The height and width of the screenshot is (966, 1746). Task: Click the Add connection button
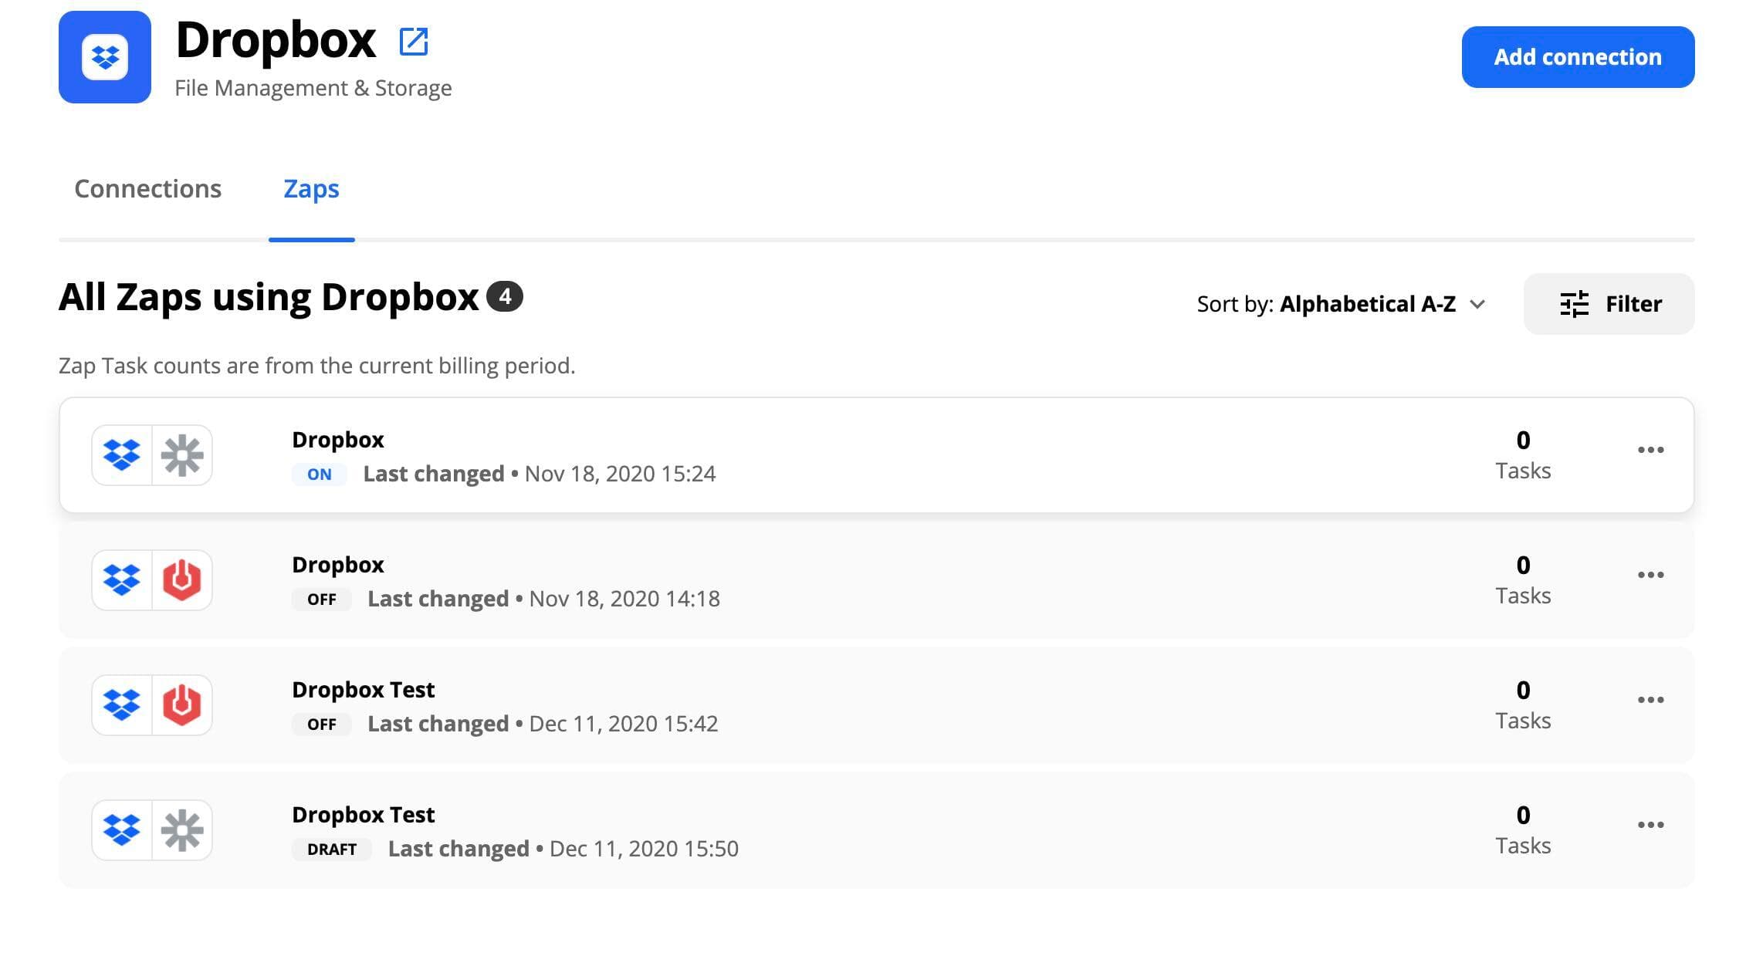coord(1578,57)
